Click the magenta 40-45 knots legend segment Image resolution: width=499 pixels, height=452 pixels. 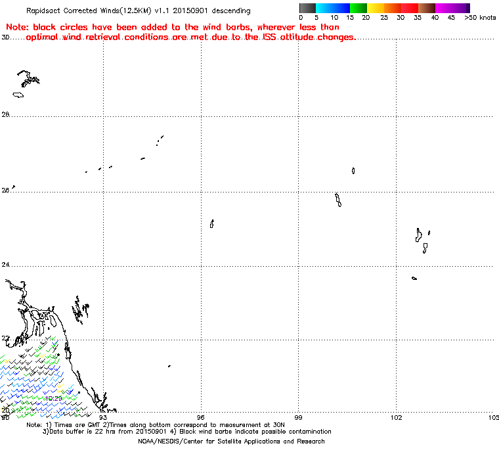click(x=444, y=8)
